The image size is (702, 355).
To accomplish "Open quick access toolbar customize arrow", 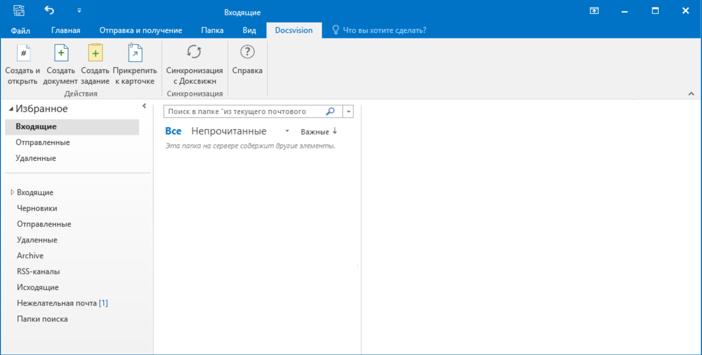I will 79,10.
